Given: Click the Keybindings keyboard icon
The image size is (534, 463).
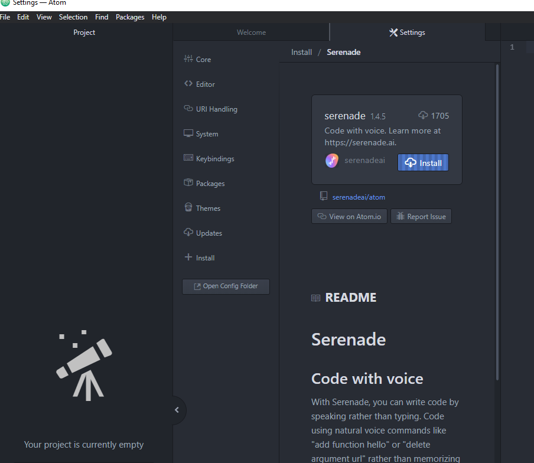Looking at the screenshot, I should pyautogui.click(x=188, y=158).
